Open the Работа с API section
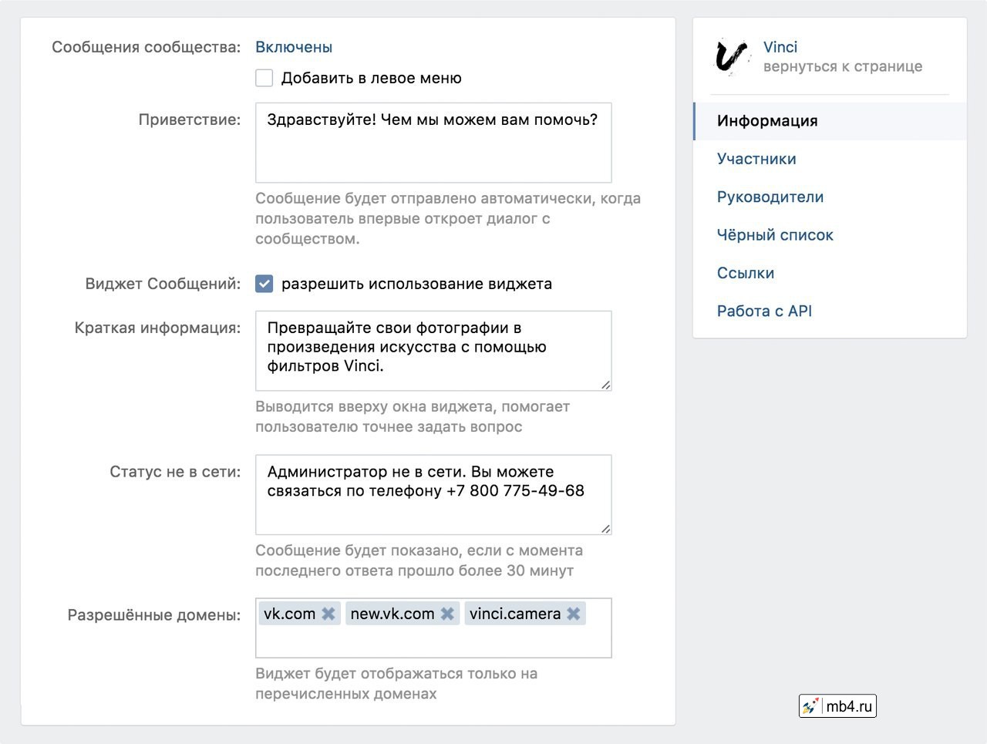This screenshot has width=987, height=744. [764, 311]
